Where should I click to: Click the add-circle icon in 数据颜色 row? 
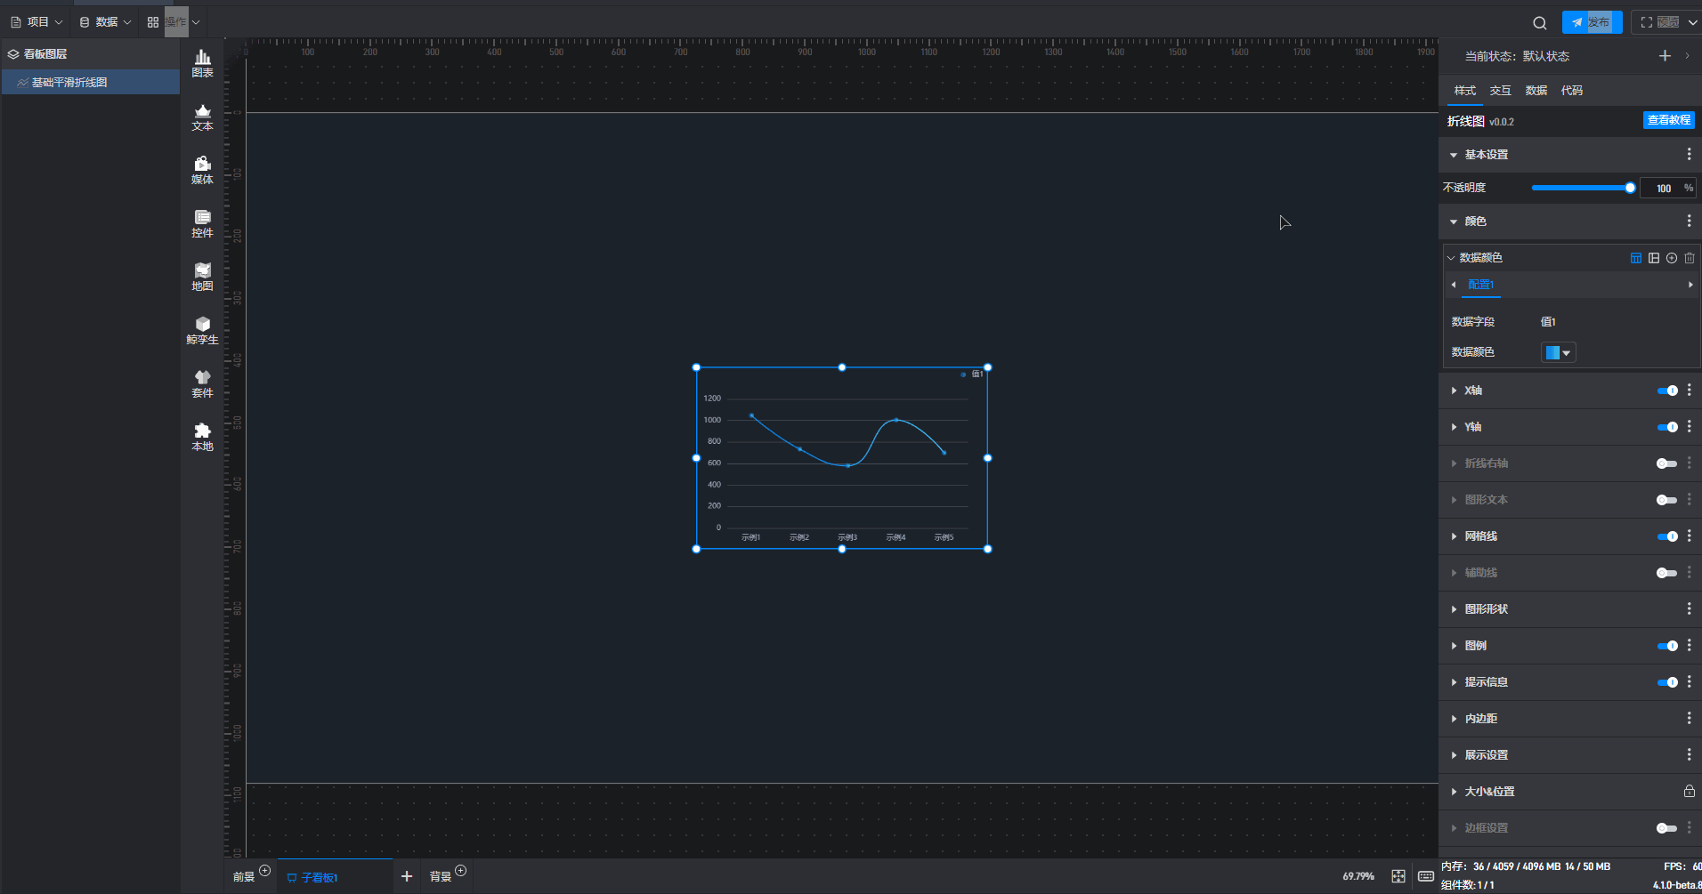(x=1672, y=258)
